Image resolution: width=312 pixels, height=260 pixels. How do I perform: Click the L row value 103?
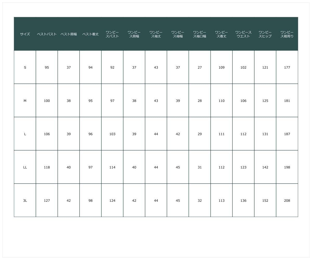112,134
